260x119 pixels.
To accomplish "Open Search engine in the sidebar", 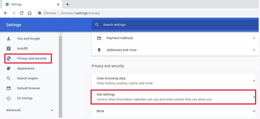I will 27,78.
